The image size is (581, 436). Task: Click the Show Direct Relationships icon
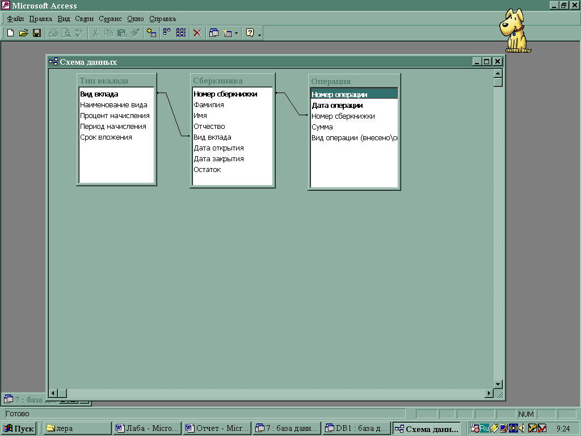(167, 33)
